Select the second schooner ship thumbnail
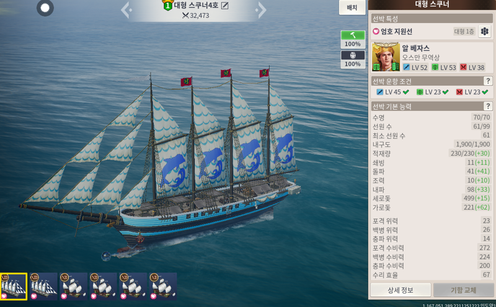 tap(43, 287)
